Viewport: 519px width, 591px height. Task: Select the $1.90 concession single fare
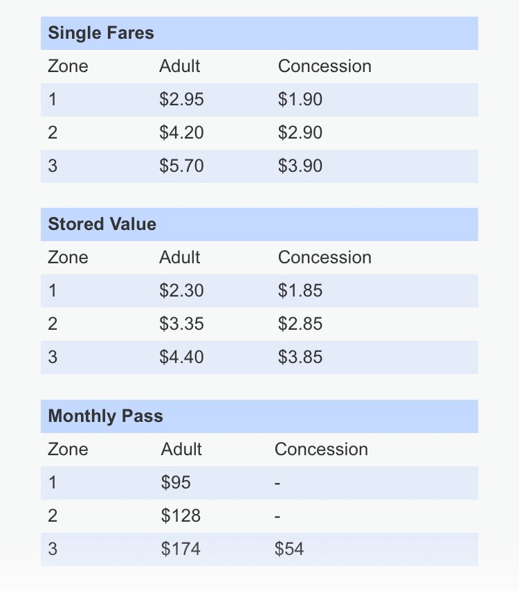[300, 100]
